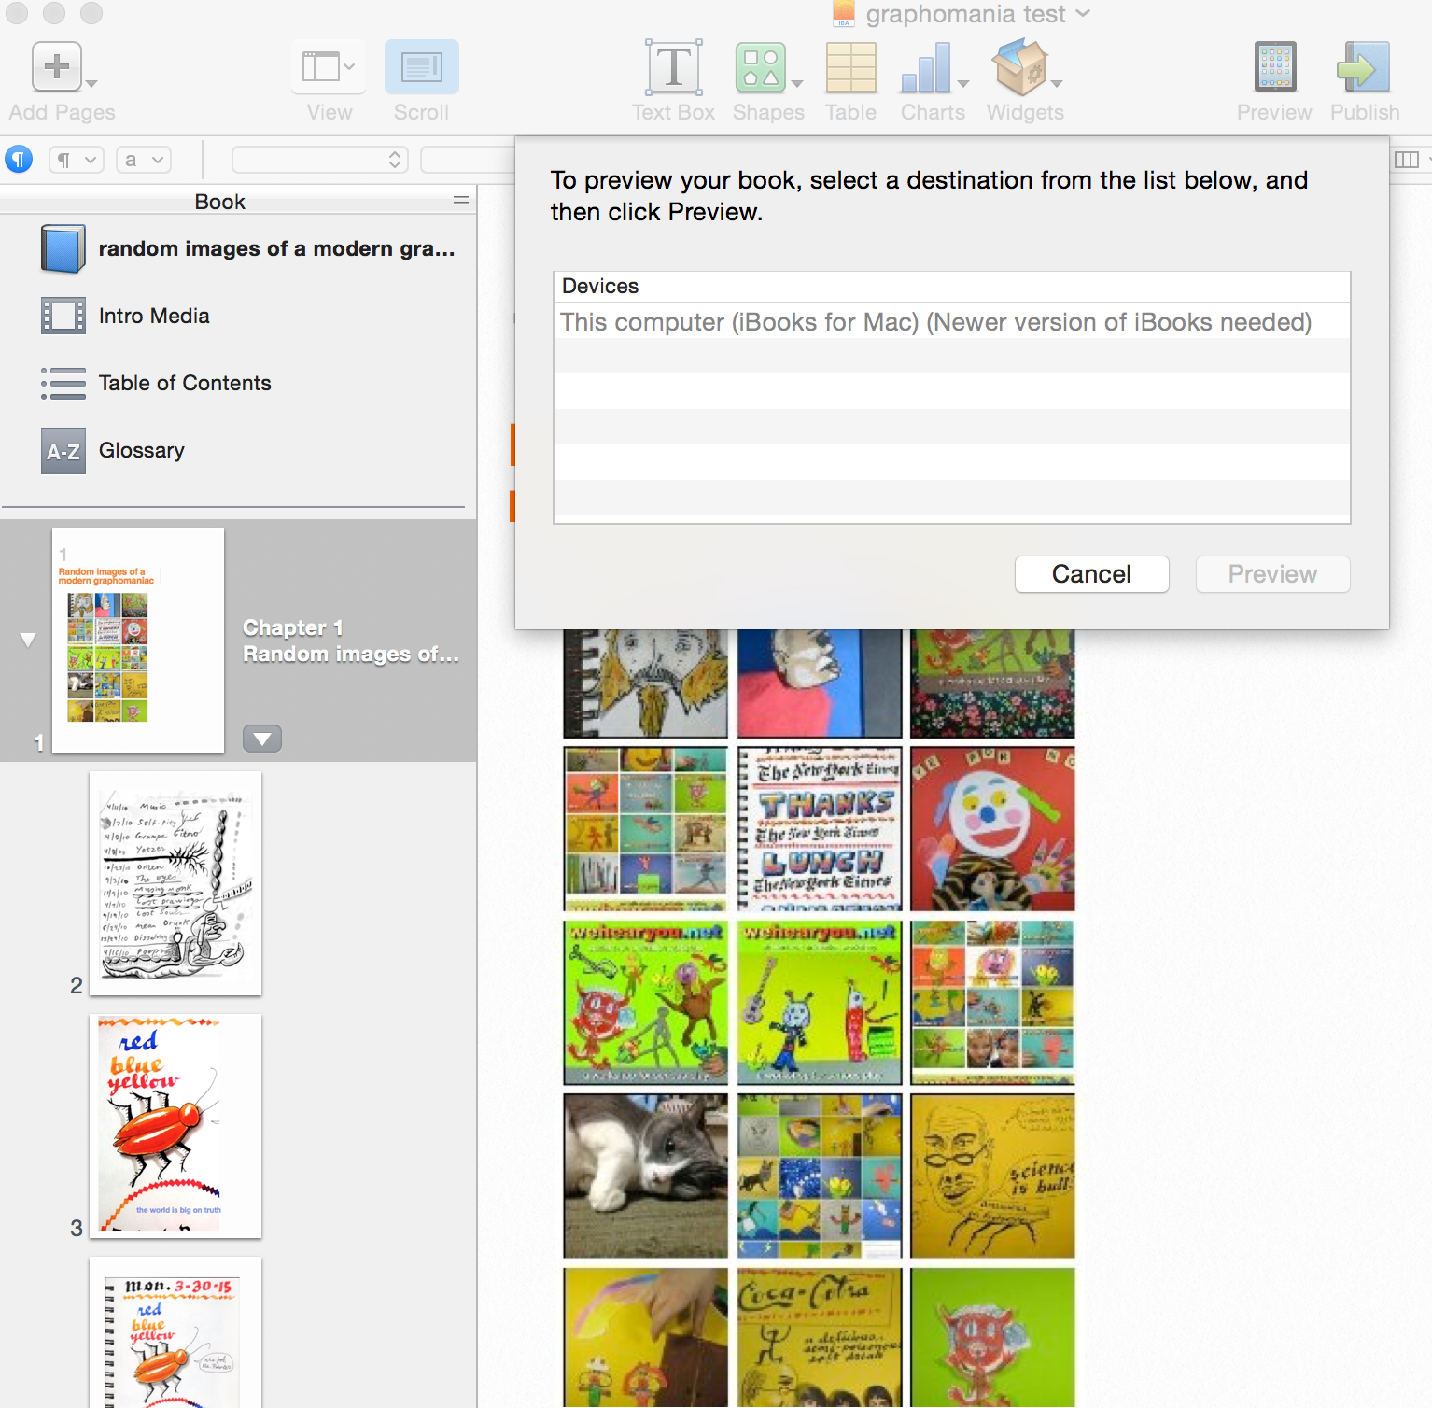This screenshot has height=1408, width=1432.
Task: Insert a Table using toolbar icon
Action: [x=850, y=67]
